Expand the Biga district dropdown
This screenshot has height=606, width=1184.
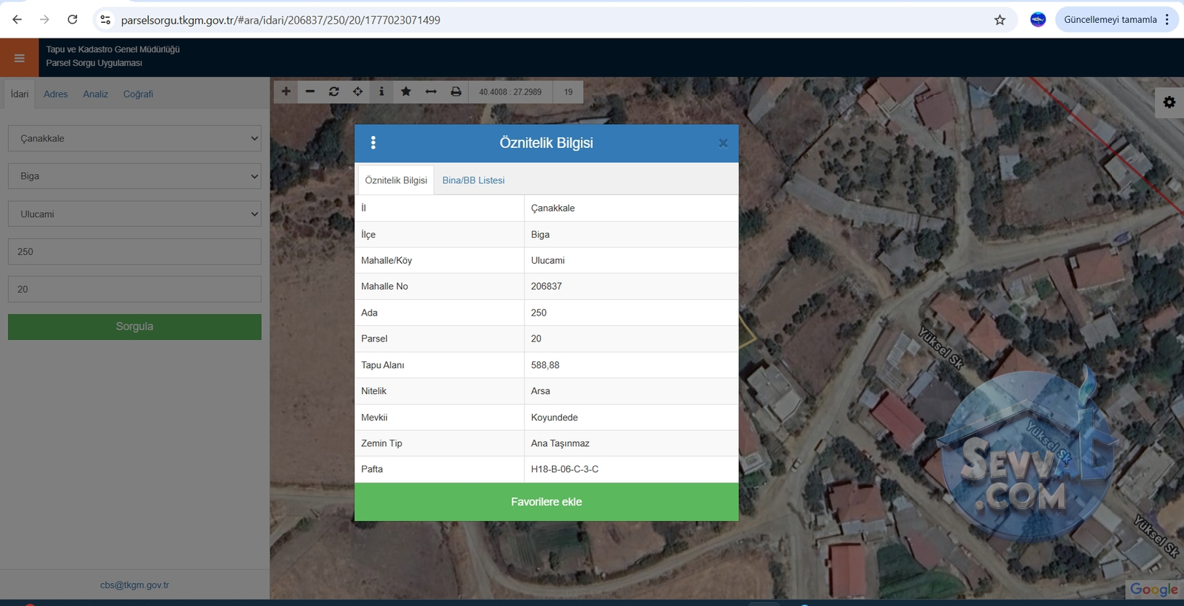tap(135, 176)
